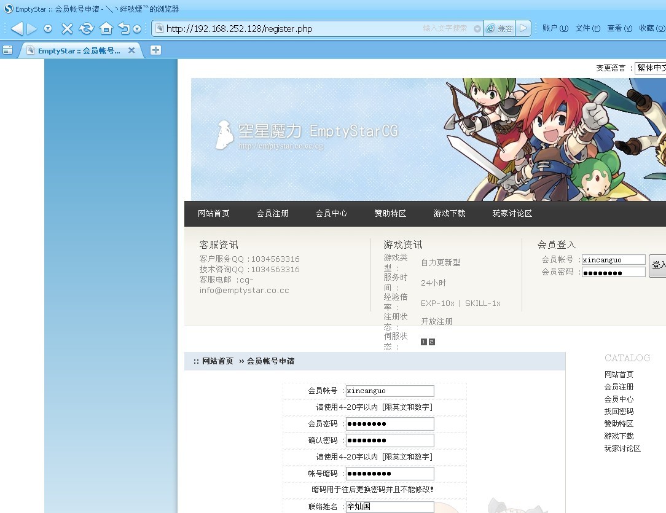This screenshot has height=513, width=666.
Task: Open 游戏下载 in the dark navigation bar
Action: click(449, 213)
